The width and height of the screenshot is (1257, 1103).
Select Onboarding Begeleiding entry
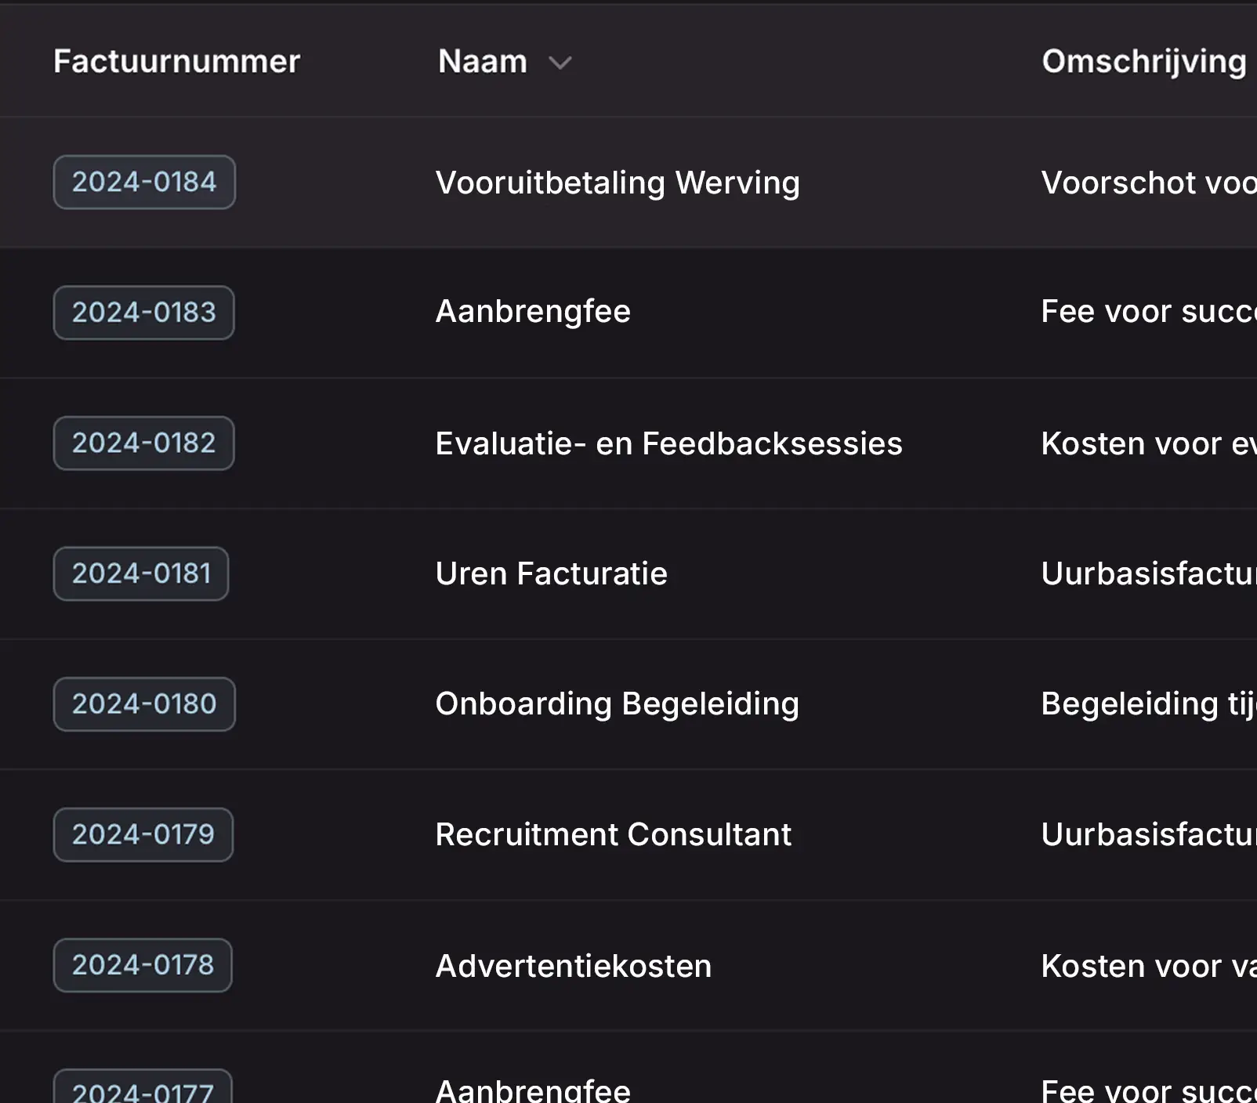pyautogui.click(x=618, y=704)
